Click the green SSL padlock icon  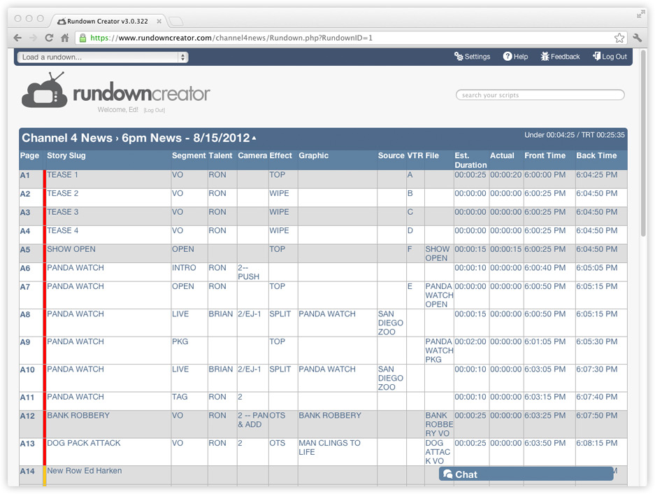(x=82, y=38)
